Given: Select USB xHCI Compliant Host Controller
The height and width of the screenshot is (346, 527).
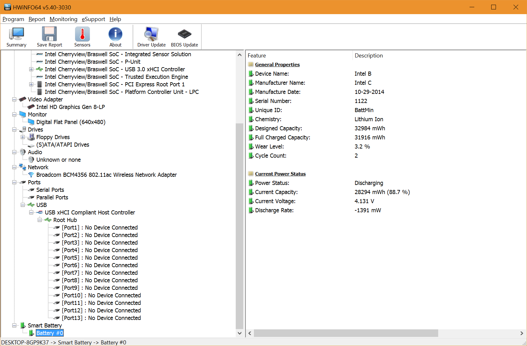Looking at the screenshot, I should point(90,212).
